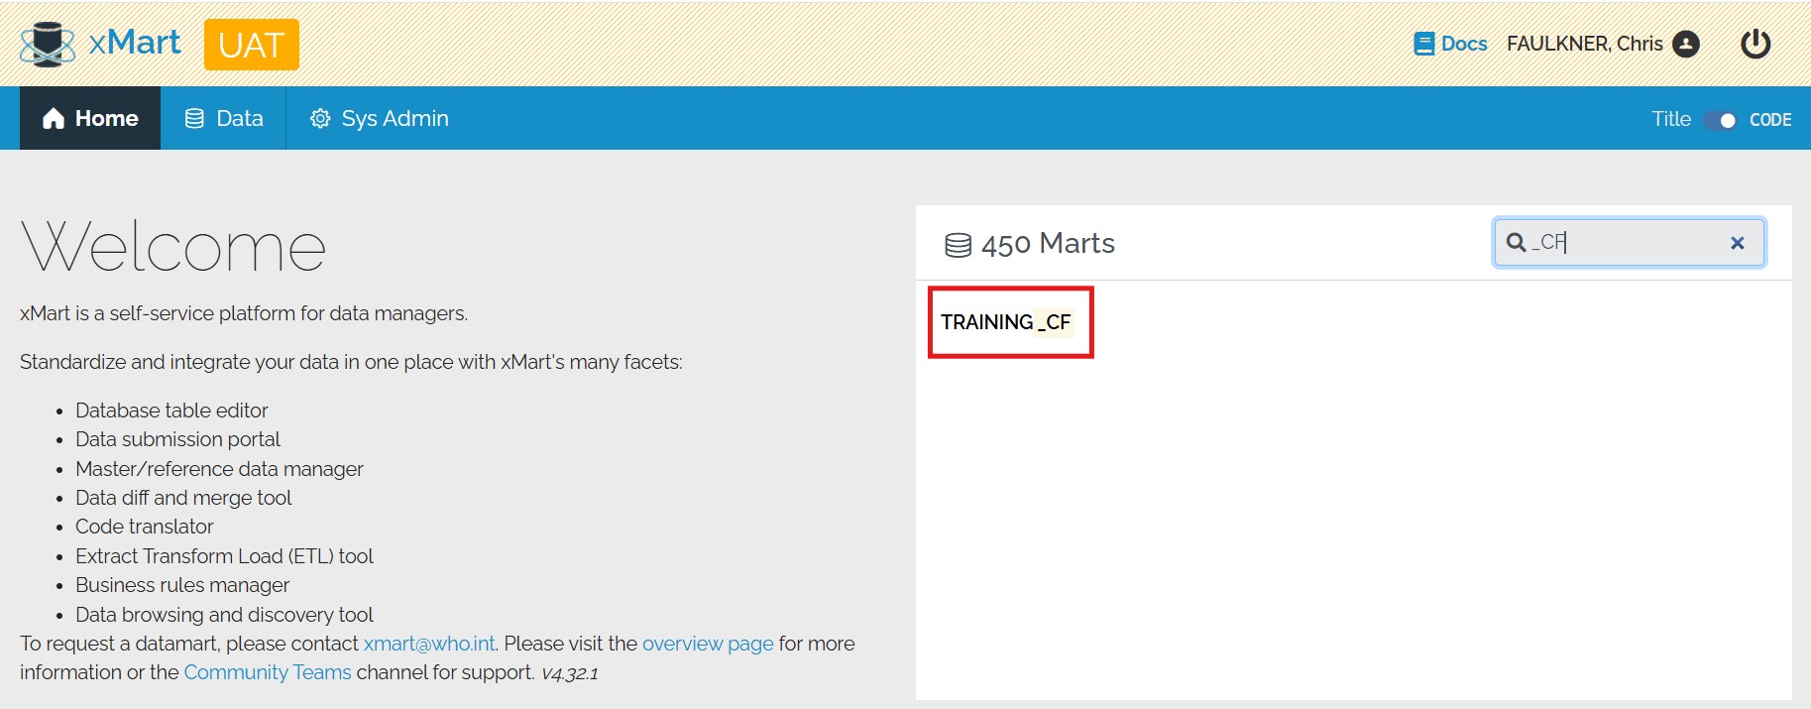
Task: Select the CODE label next to toggle
Action: [1769, 120]
